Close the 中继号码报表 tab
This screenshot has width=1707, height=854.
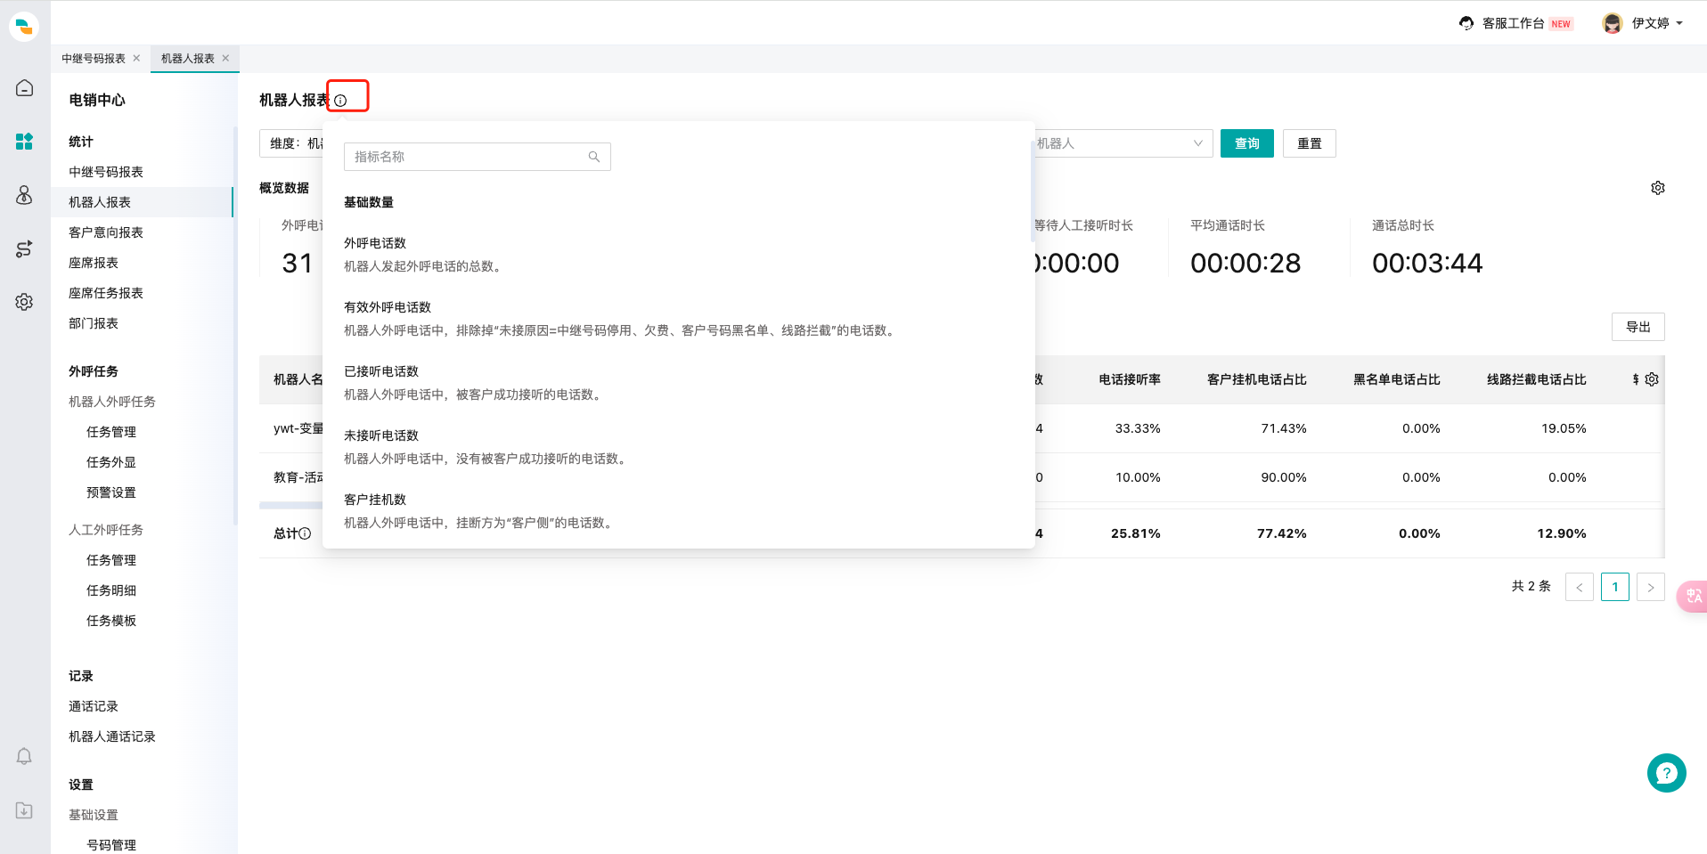coord(136,58)
